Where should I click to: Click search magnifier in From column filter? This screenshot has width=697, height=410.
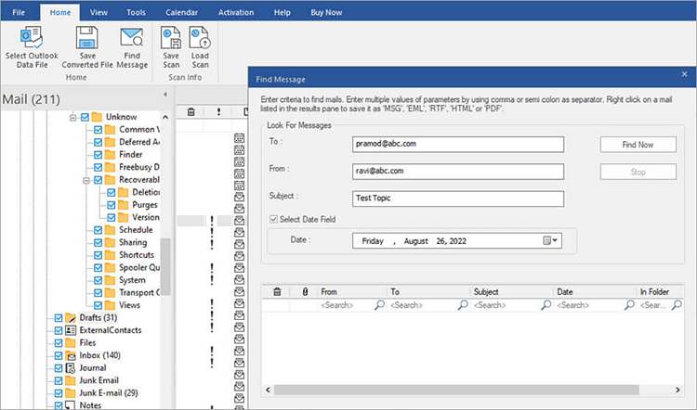tap(379, 305)
